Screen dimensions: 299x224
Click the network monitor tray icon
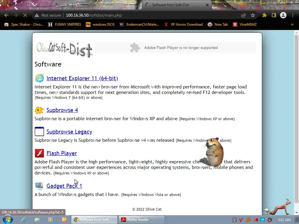263,220
